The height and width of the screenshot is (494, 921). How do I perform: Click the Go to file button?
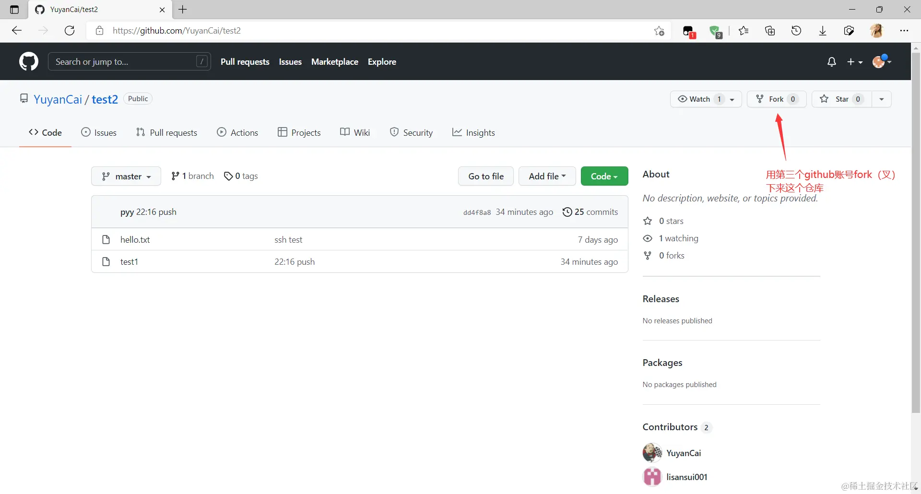[486, 176]
